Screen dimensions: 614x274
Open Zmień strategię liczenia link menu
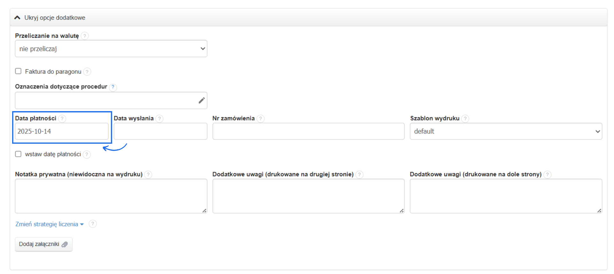coord(49,224)
